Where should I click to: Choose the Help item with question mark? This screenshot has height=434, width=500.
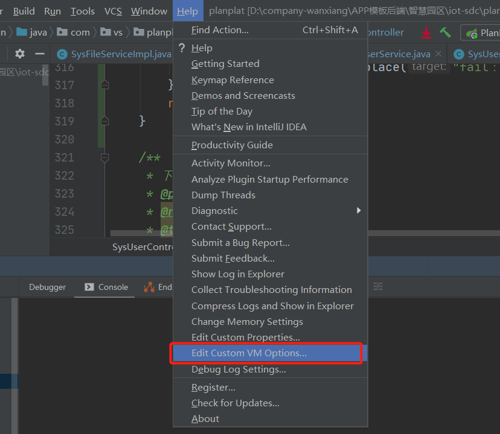point(270,48)
